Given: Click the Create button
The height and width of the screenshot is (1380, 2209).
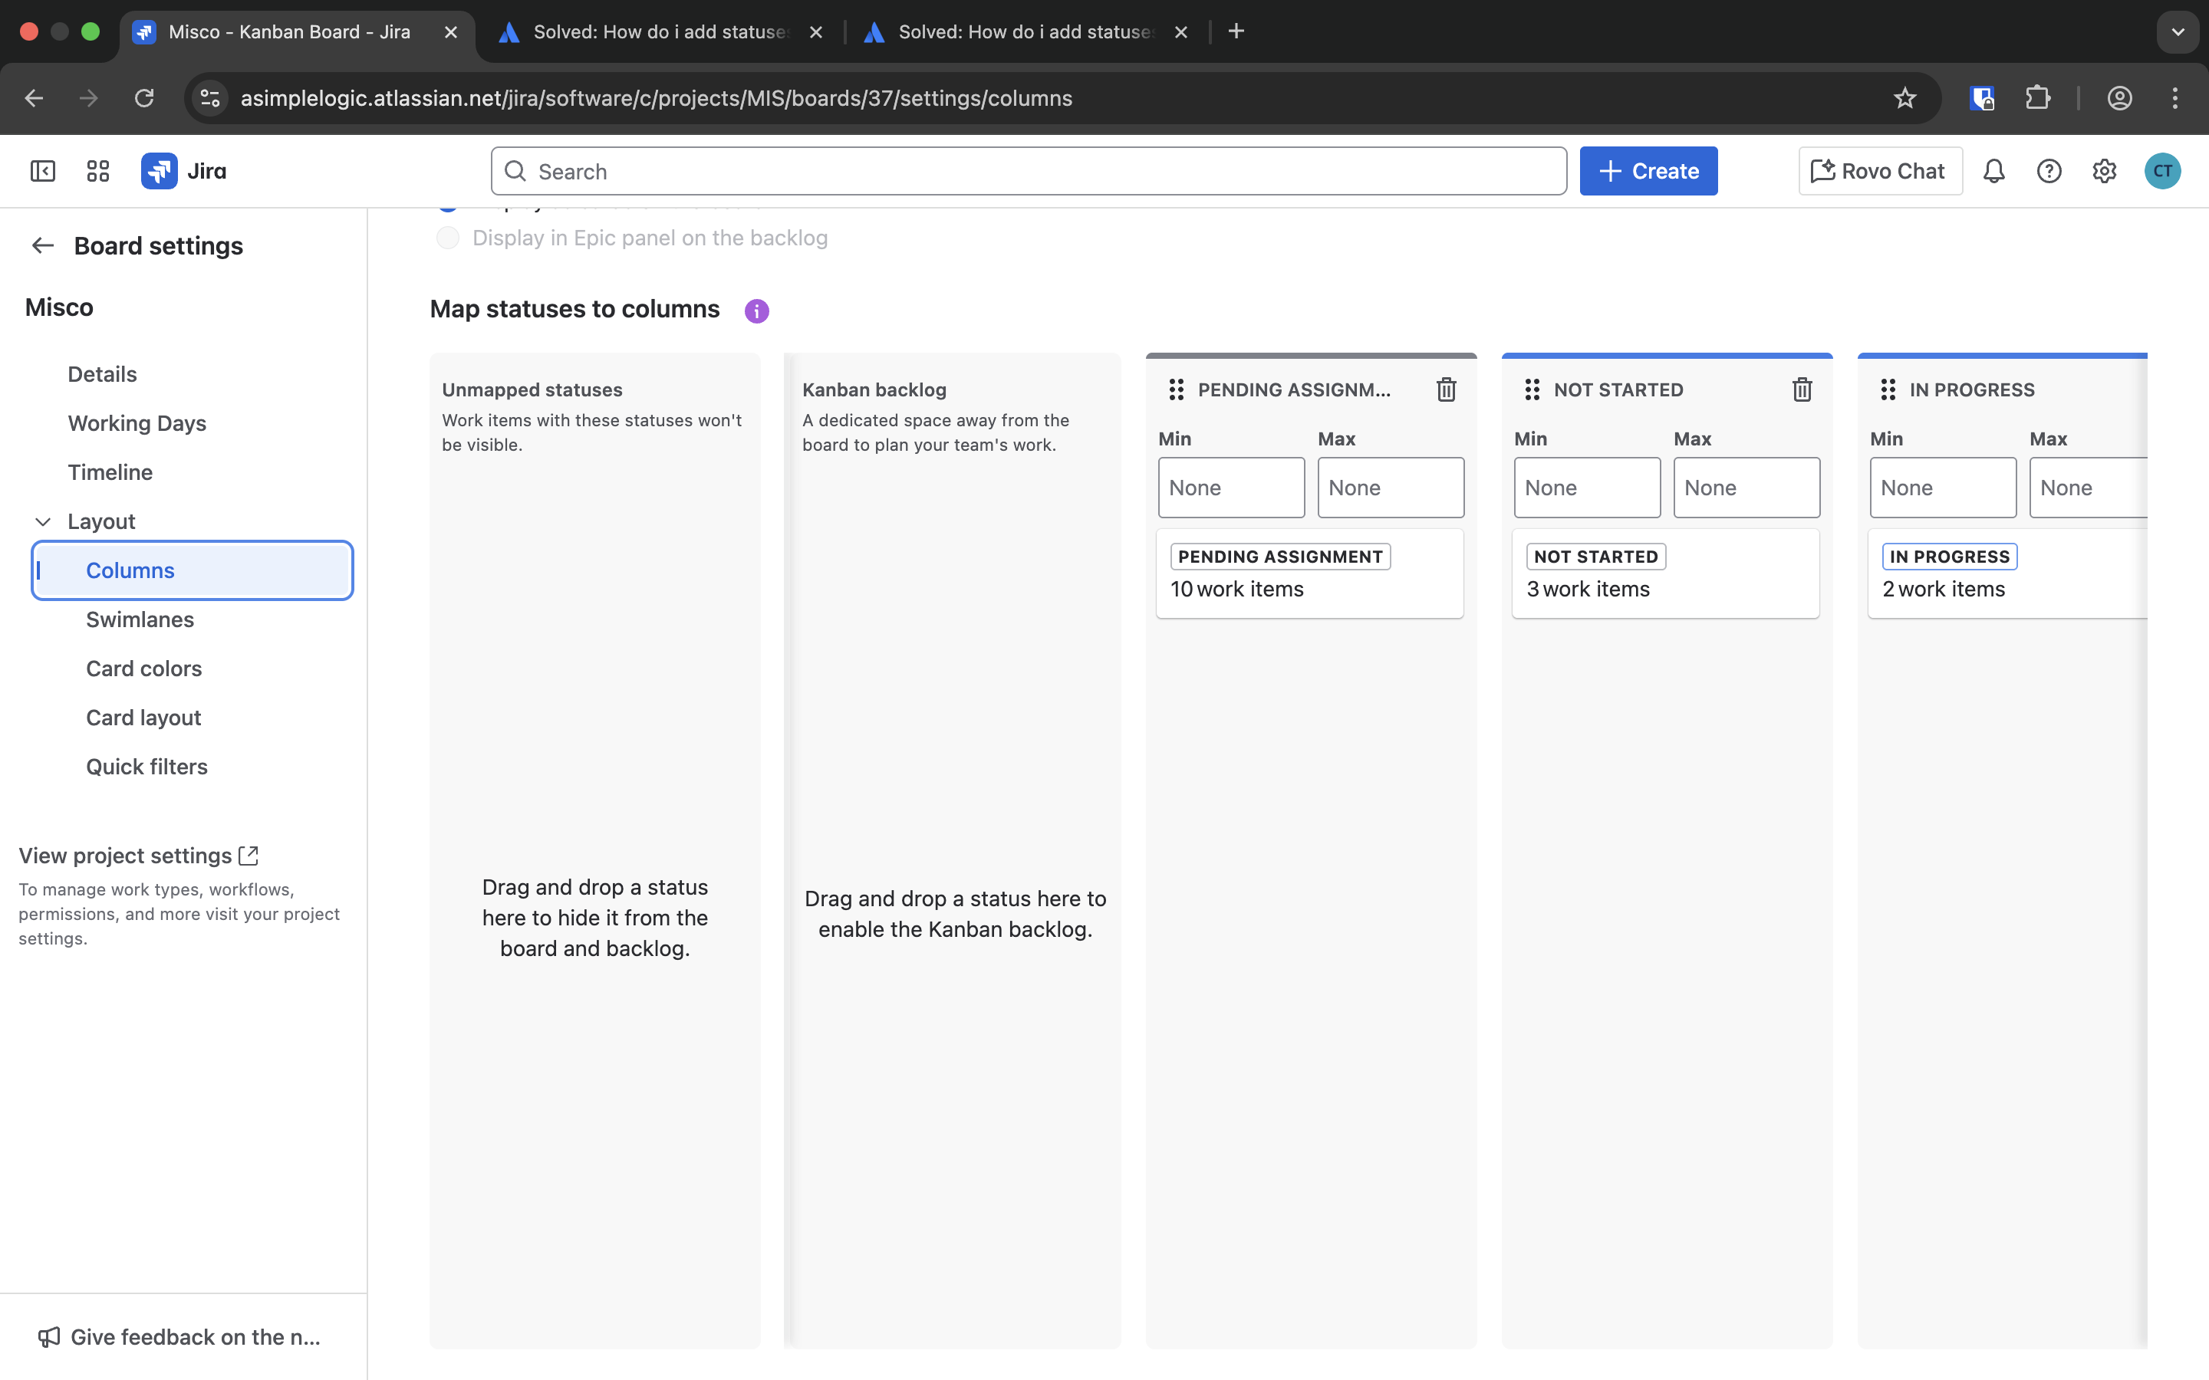Looking at the screenshot, I should pyautogui.click(x=1648, y=171).
